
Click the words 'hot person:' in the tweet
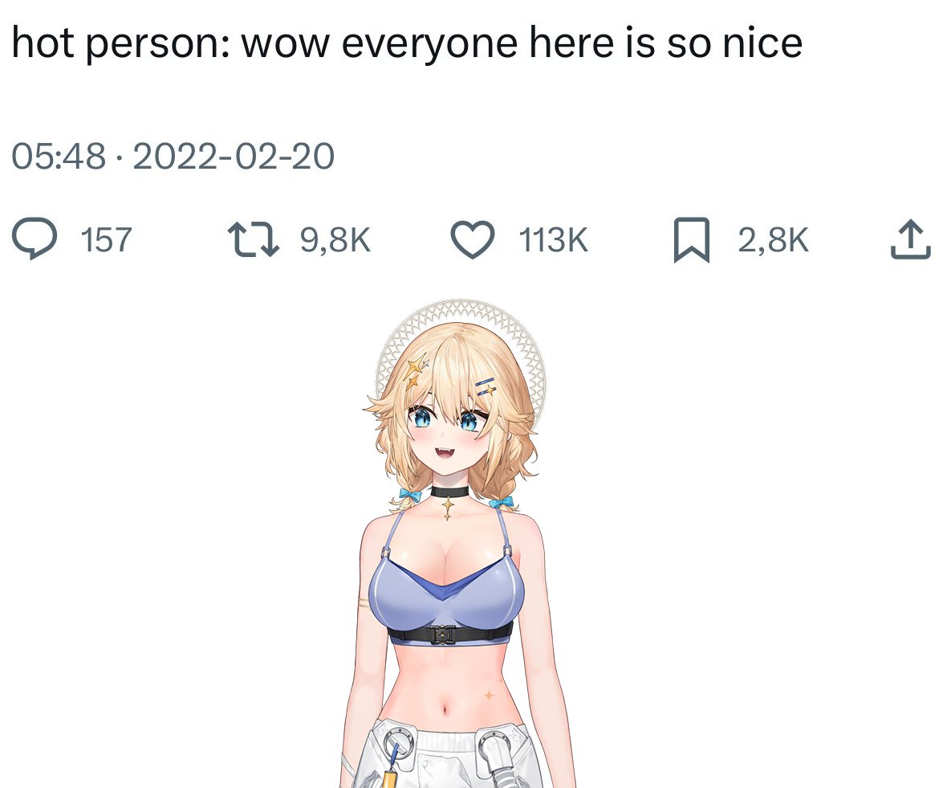(x=120, y=43)
